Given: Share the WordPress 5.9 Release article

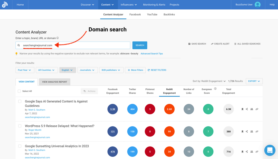Looking at the screenshot, I should point(247,131).
